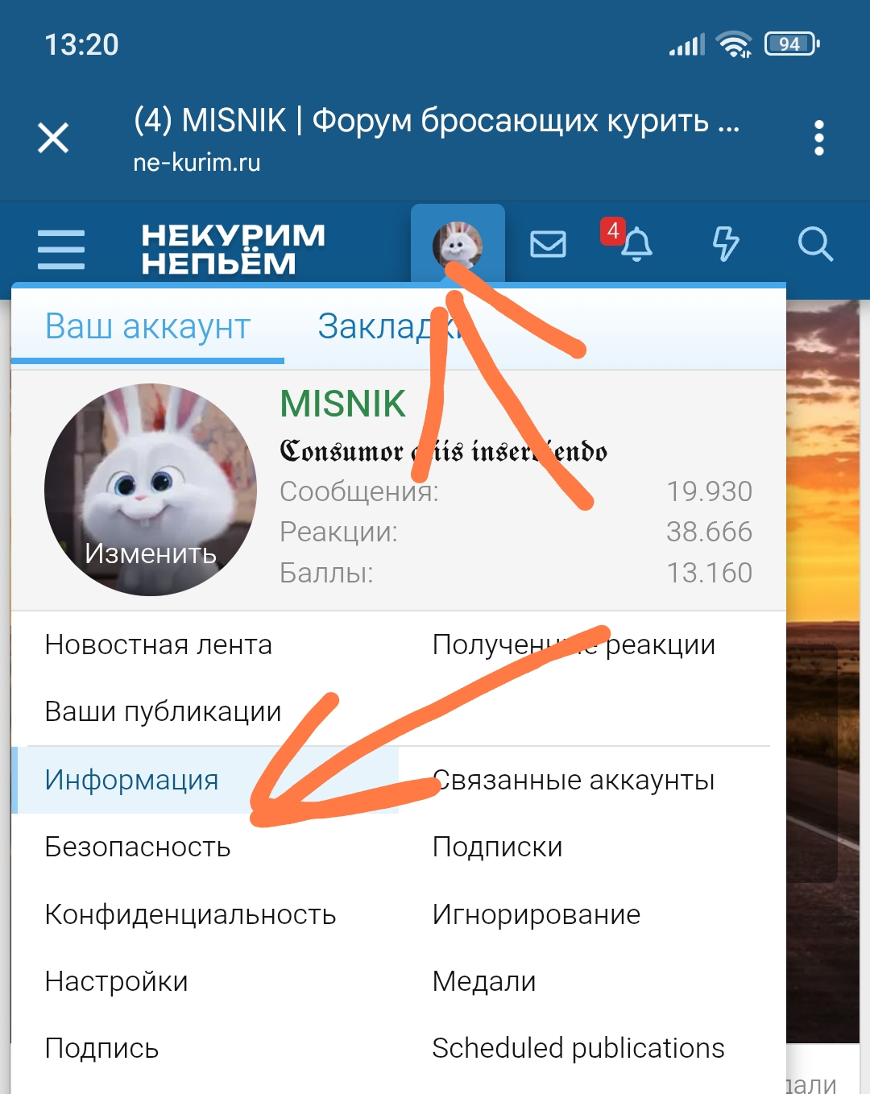
Task: Open Новостная лента
Action: [x=159, y=644]
